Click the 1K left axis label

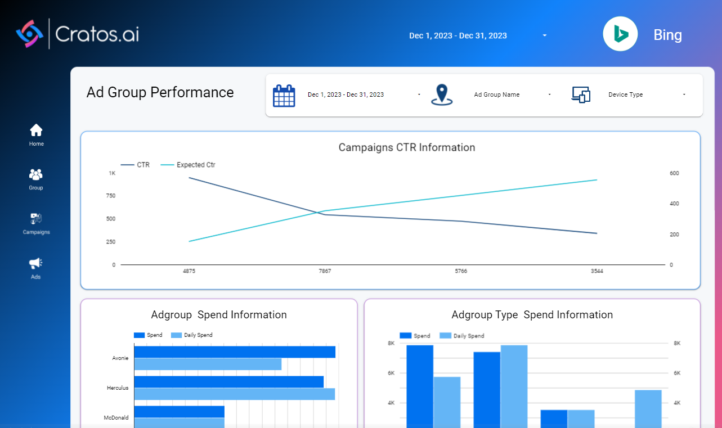pyautogui.click(x=112, y=173)
